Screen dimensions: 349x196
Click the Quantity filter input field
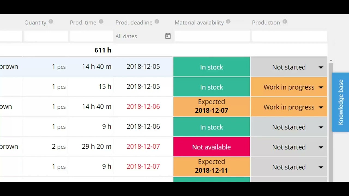coord(46,36)
